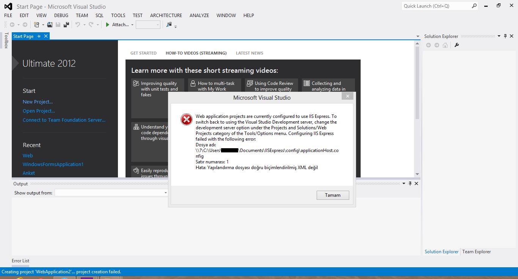This screenshot has height=279, width=518.
Task: Click the Open Project... link
Action: pyautogui.click(x=39, y=111)
